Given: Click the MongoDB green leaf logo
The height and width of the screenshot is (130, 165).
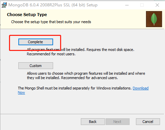Looking at the screenshot, I should coord(154,19).
